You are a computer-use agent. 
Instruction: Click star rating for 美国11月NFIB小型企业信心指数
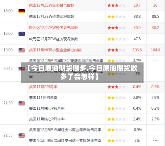pyautogui.click(x=116, y=50)
